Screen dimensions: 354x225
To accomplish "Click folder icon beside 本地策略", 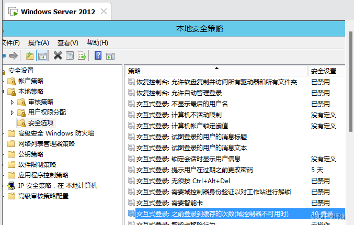I will click(12, 92).
